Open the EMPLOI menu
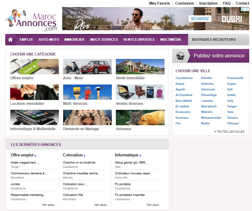The width and height of the screenshot is (252, 211). coord(26,39)
